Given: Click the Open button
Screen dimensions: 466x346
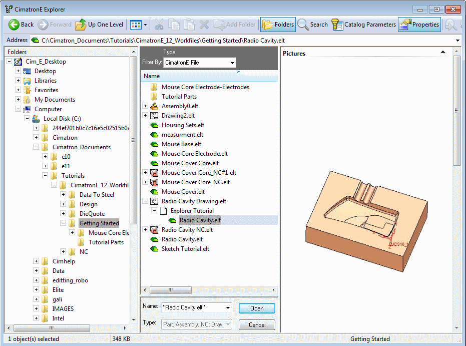Looking at the screenshot, I should (257, 308).
